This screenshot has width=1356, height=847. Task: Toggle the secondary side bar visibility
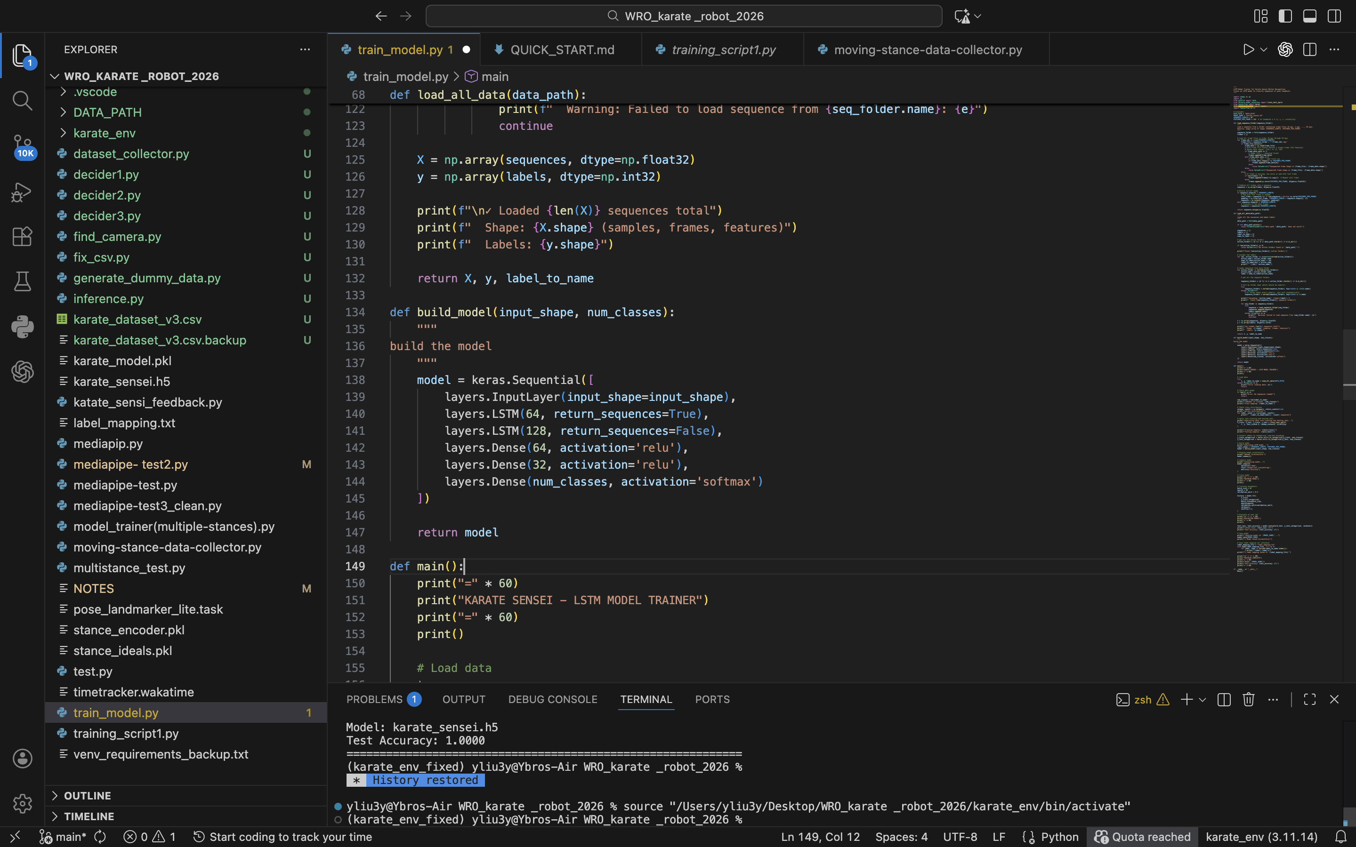pyautogui.click(x=1334, y=16)
